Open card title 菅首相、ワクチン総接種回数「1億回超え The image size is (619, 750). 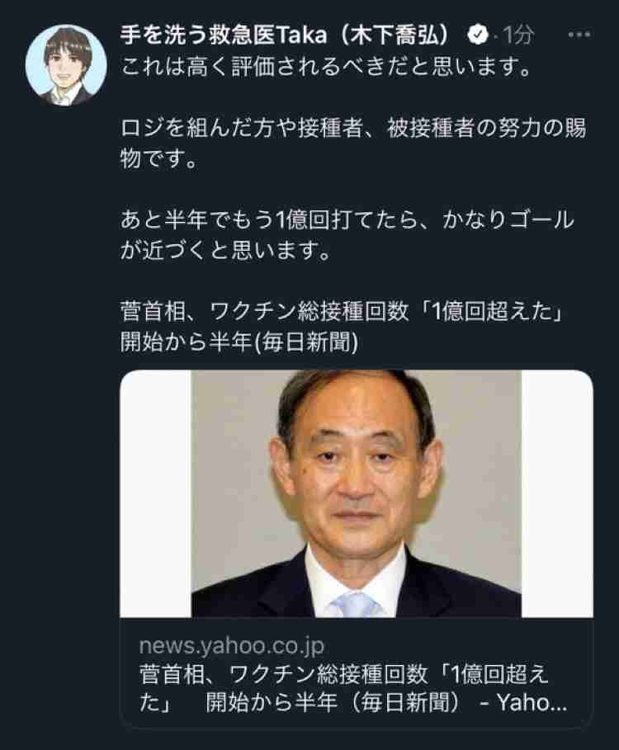344,674
